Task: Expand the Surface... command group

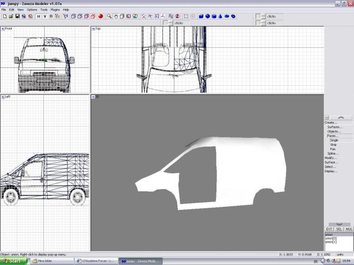Action: pos(331,162)
